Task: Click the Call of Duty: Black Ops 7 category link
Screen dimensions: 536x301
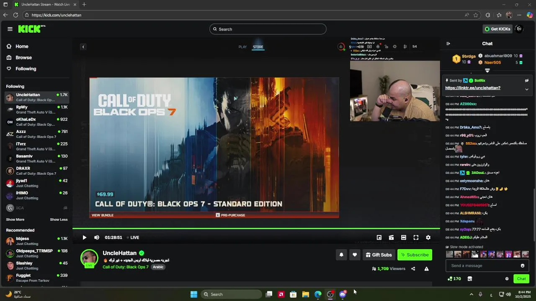Action: (126, 267)
